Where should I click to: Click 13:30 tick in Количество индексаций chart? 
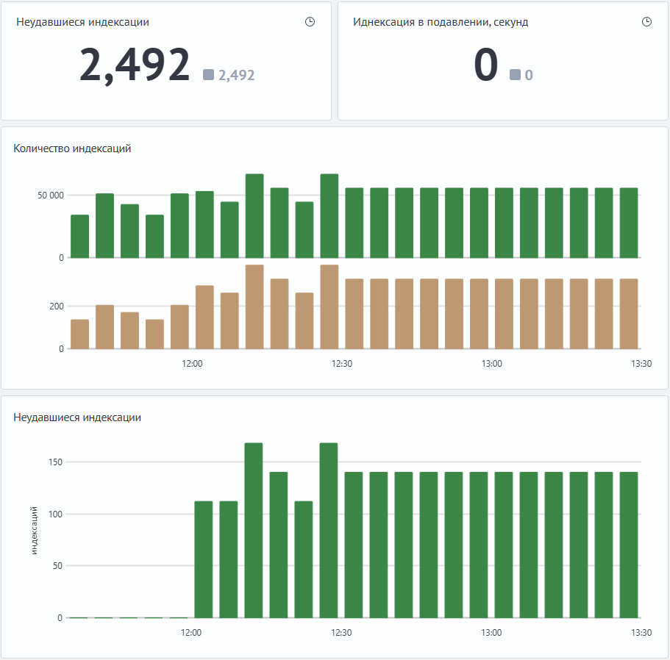[641, 364]
